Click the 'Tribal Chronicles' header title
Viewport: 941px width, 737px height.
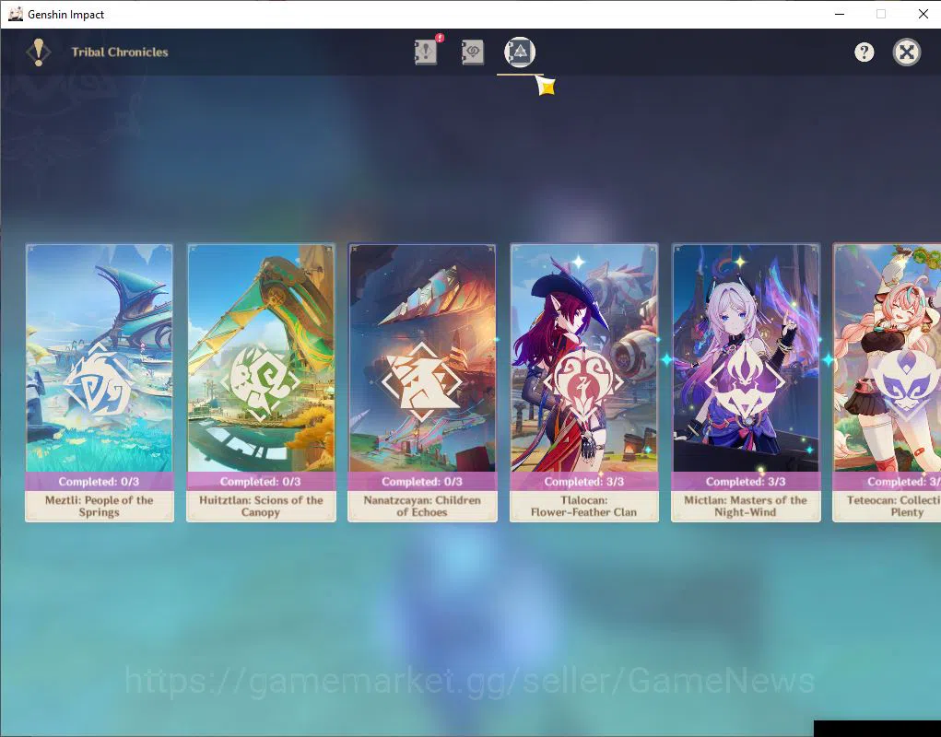pos(120,53)
